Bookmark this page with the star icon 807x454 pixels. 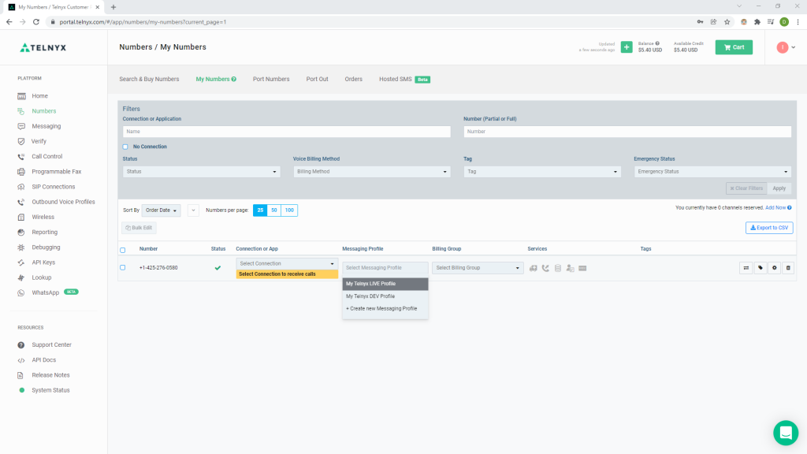pos(727,21)
